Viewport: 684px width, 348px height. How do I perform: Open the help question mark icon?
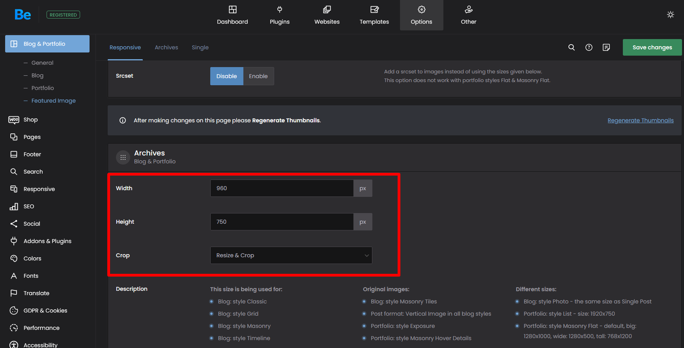coord(589,47)
